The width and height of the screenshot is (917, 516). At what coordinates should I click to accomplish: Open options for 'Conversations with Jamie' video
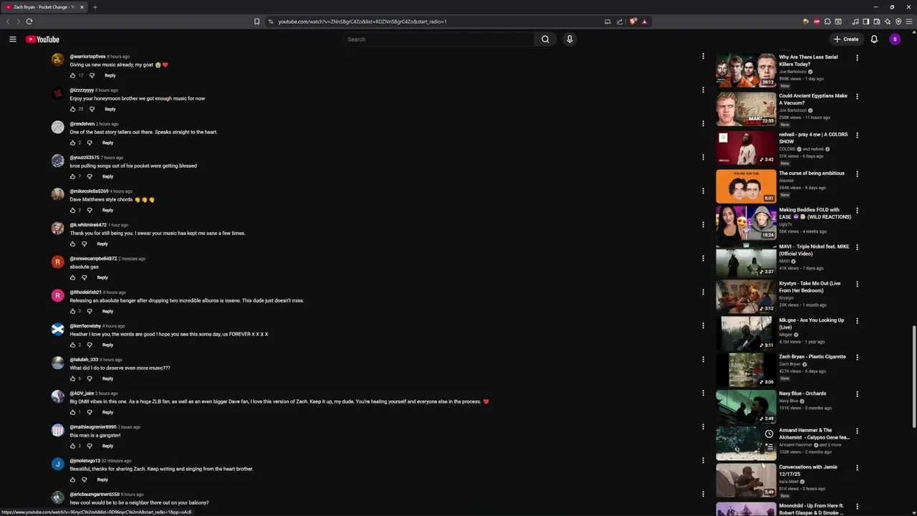857,467
